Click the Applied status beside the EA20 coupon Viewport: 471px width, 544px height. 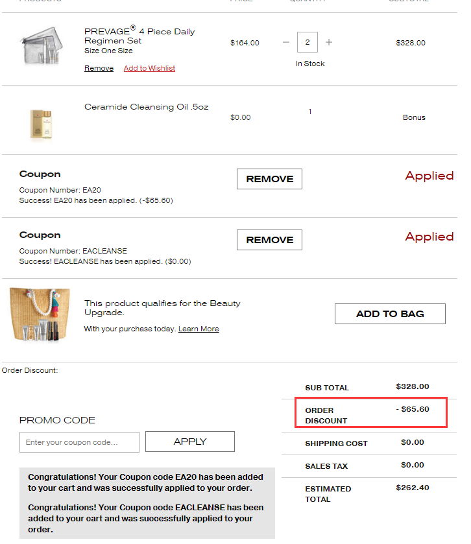point(429,176)
